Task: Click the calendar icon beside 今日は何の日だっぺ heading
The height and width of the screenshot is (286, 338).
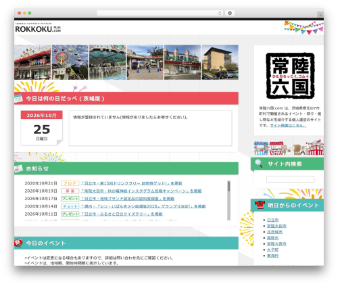Action: coord(18,99)
